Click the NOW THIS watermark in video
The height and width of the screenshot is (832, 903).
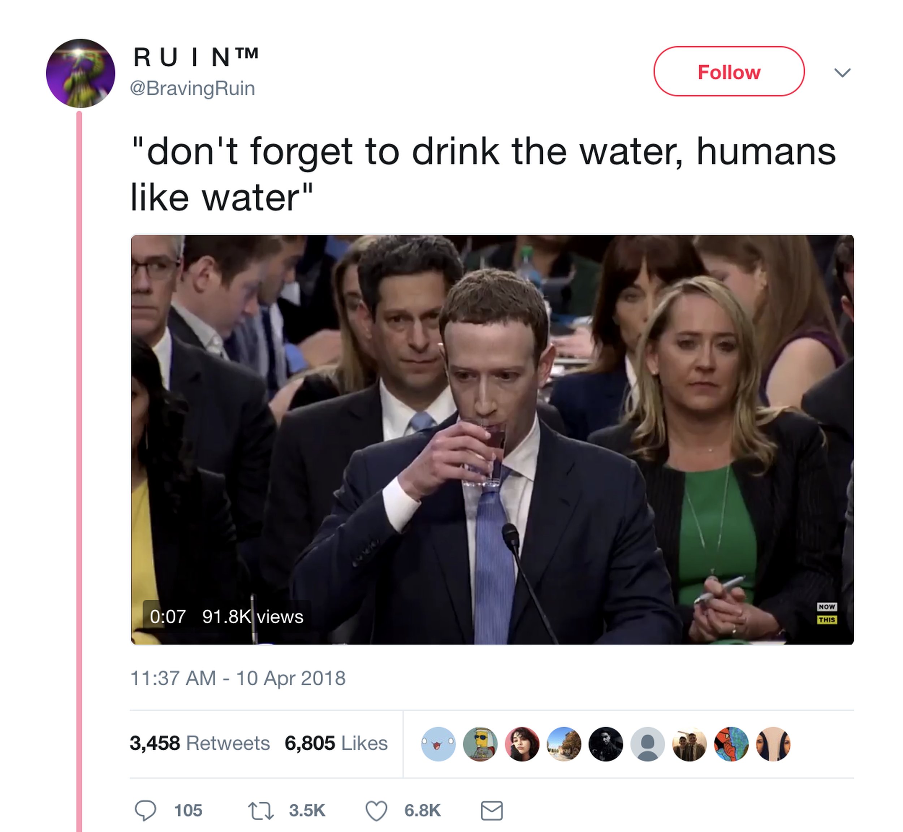click(826, 613)
